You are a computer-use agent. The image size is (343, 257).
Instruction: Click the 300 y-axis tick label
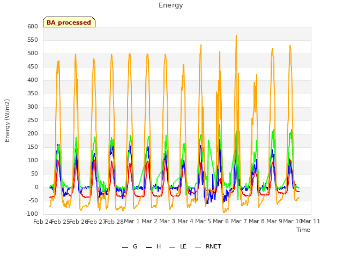33,107
